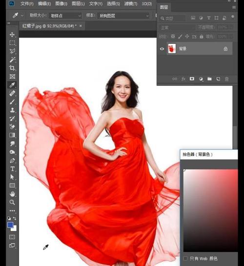The height and width of the screenshot is (266, 244).
Task: Select the Frame tool
Action: click(12, 77)
